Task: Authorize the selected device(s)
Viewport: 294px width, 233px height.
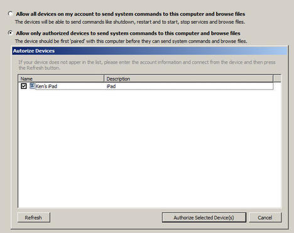Action: click(204, 217)
